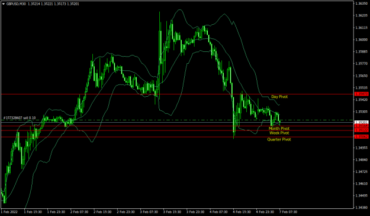Click the '4 Feb 23:30' time axis label
Viewport: 370px width, 216px height.
(x=266, y=212)
